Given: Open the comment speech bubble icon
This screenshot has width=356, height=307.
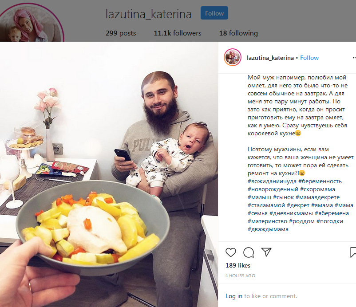Looking at the screenshot, I should click(249, 252).
